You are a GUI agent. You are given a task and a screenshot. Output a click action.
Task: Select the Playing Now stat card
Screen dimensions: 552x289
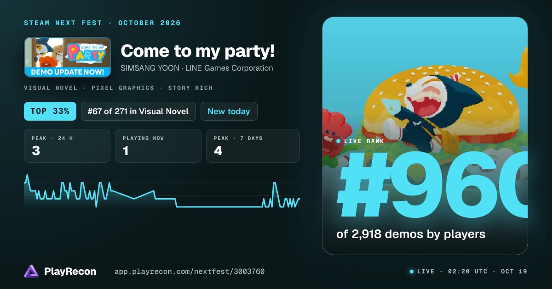click(x=158, y=146)
